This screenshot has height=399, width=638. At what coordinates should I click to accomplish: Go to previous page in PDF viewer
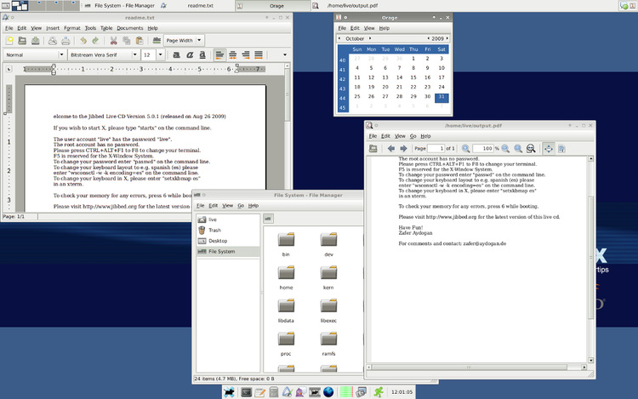pos(391,149)
